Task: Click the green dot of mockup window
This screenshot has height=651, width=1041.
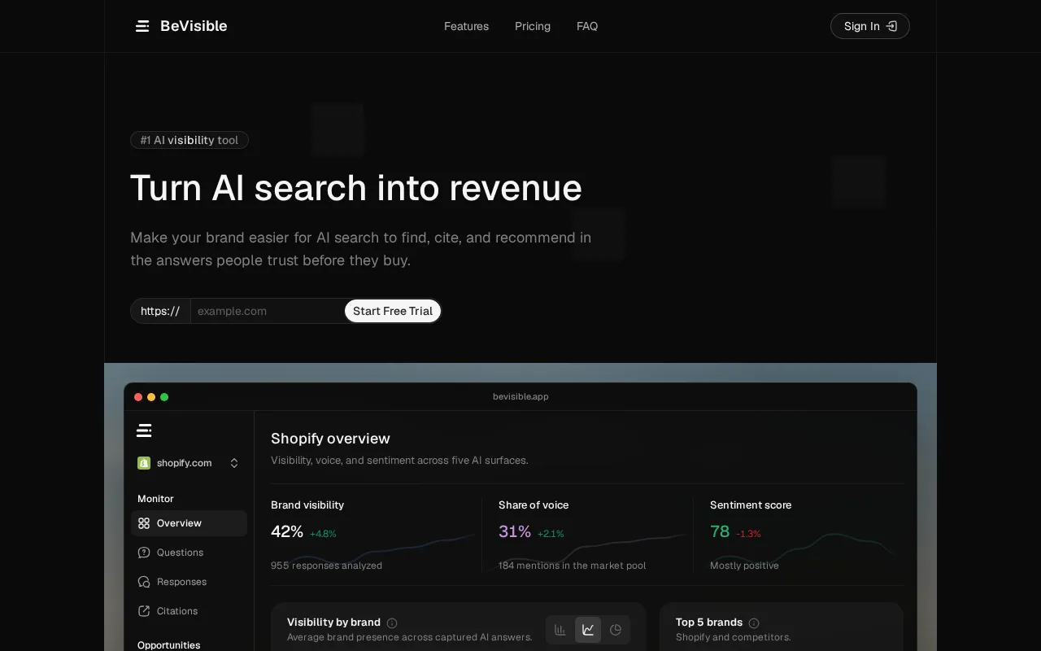Action: tap(164, 397)
